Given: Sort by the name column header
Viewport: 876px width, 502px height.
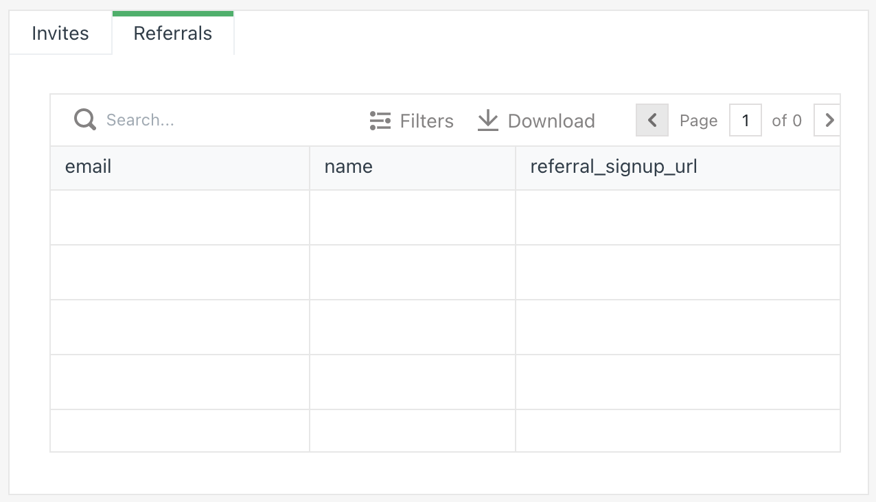Looking at the screenshot, I should (x=348, y=167).
